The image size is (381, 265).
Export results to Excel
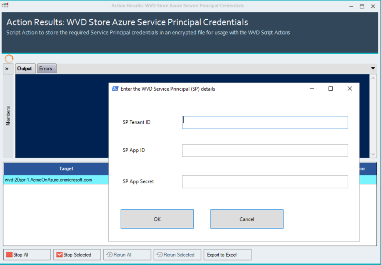(227, 255)
